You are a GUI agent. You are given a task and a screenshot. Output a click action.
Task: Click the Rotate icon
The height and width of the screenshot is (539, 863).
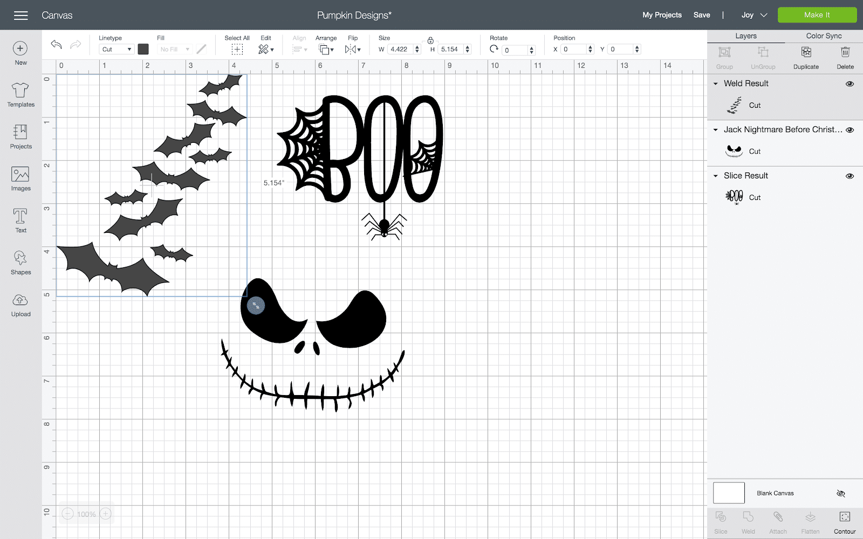click(x=494, y=49)
